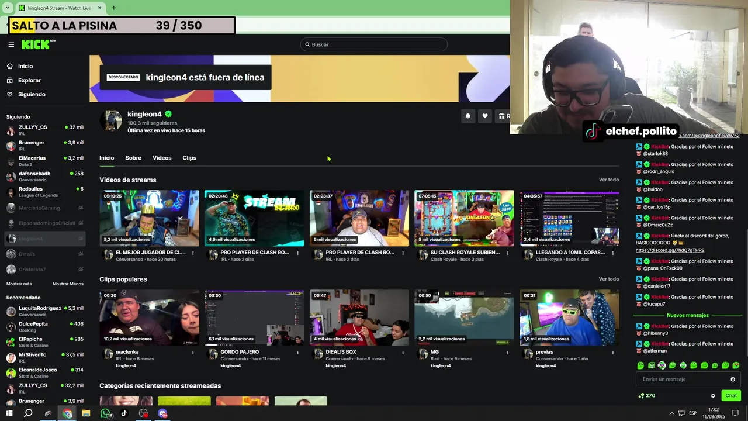The width and height of the screenshot is (748, 421).
Task: Open the 07:05:15 Clash Royale video thumbnail
Action: (464, 218)
